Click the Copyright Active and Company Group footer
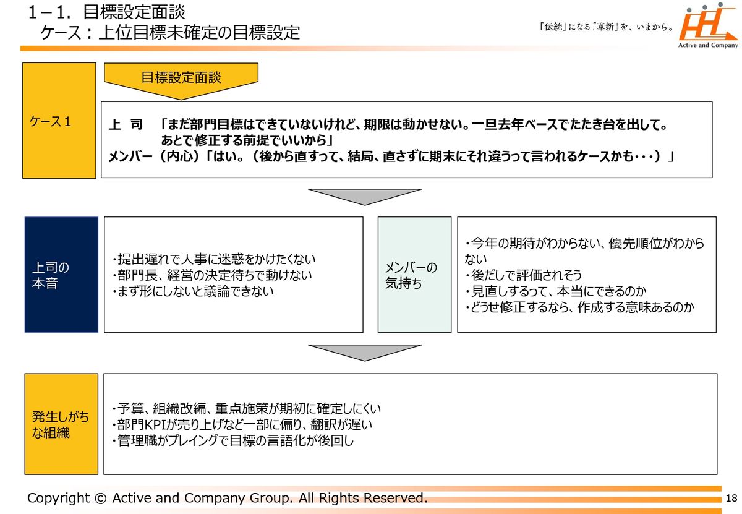 227,498
